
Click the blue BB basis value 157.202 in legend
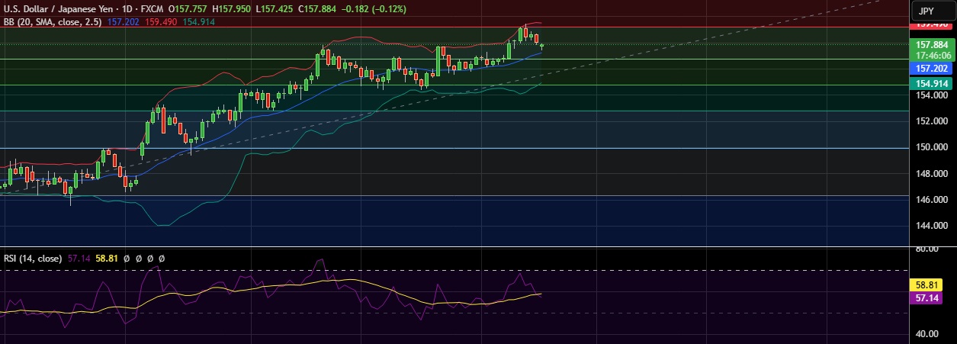tap(122, 22)
